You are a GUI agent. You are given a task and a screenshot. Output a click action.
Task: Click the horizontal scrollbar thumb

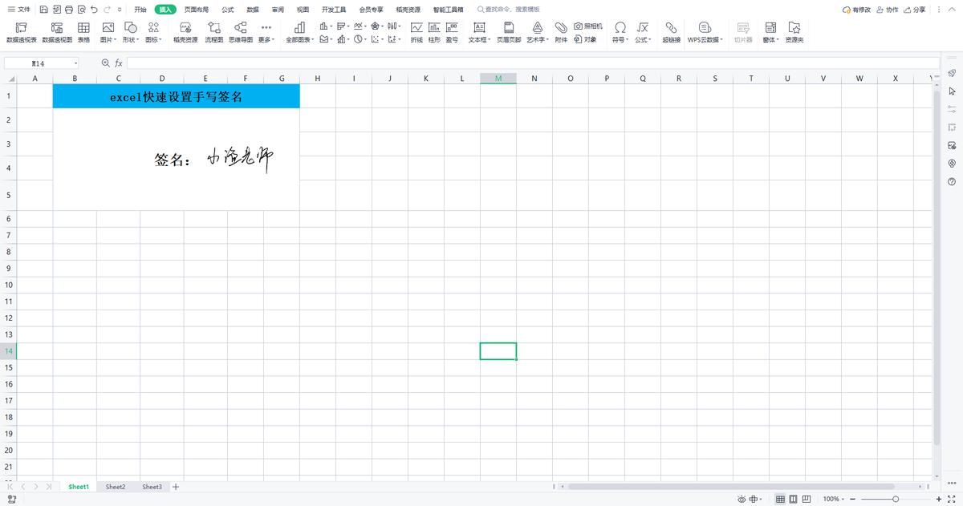731,487
